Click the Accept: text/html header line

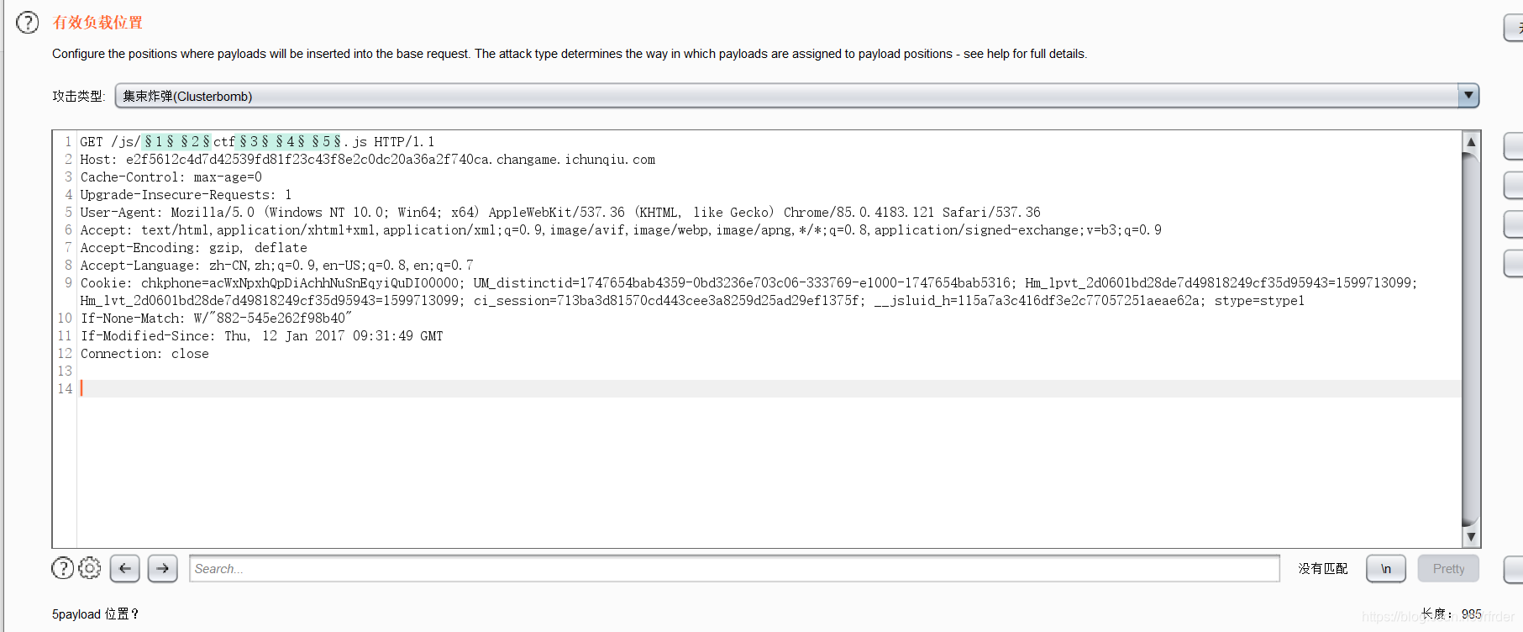(x=621, y=230)
